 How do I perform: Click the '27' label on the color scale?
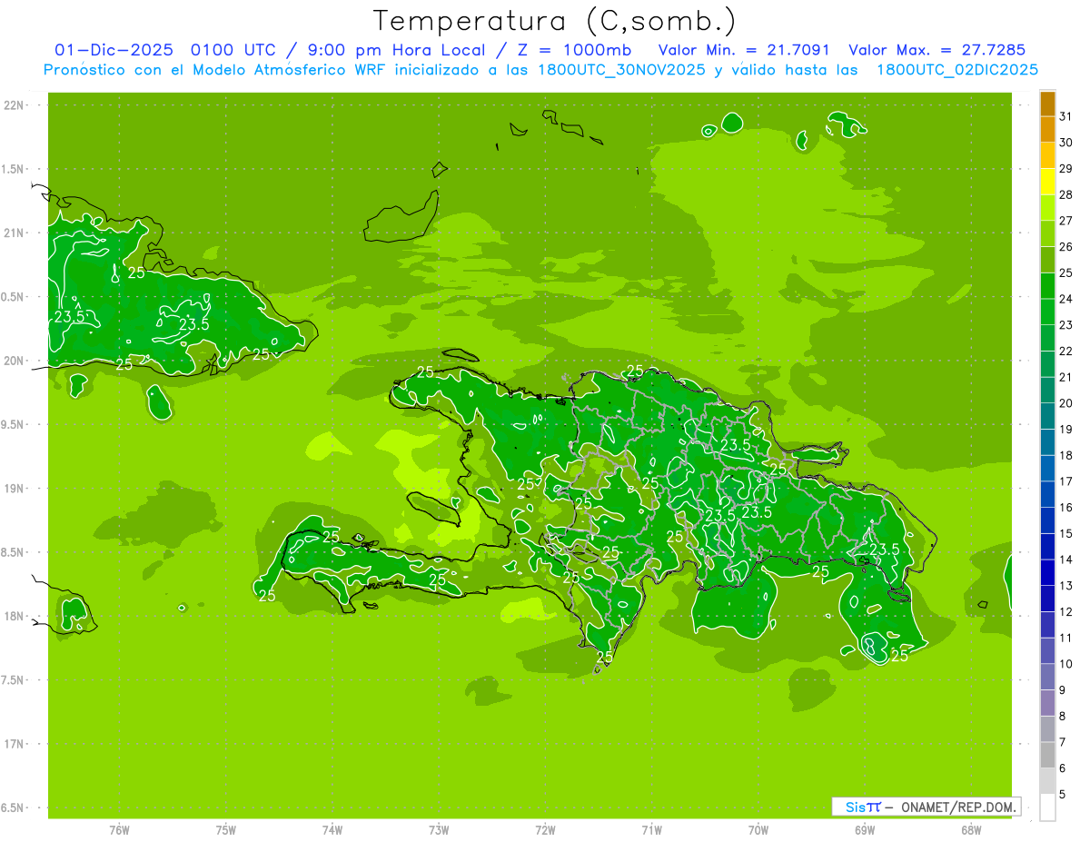[1065, 221]
